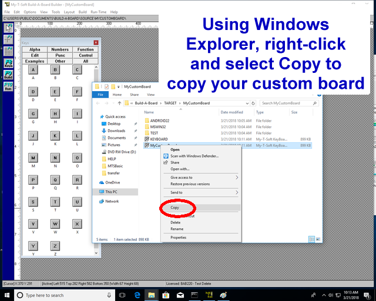The height and width of the screenshot is (301, 376).
Task: Open the address bar history dropdown
Action: (x=248, y=103)
